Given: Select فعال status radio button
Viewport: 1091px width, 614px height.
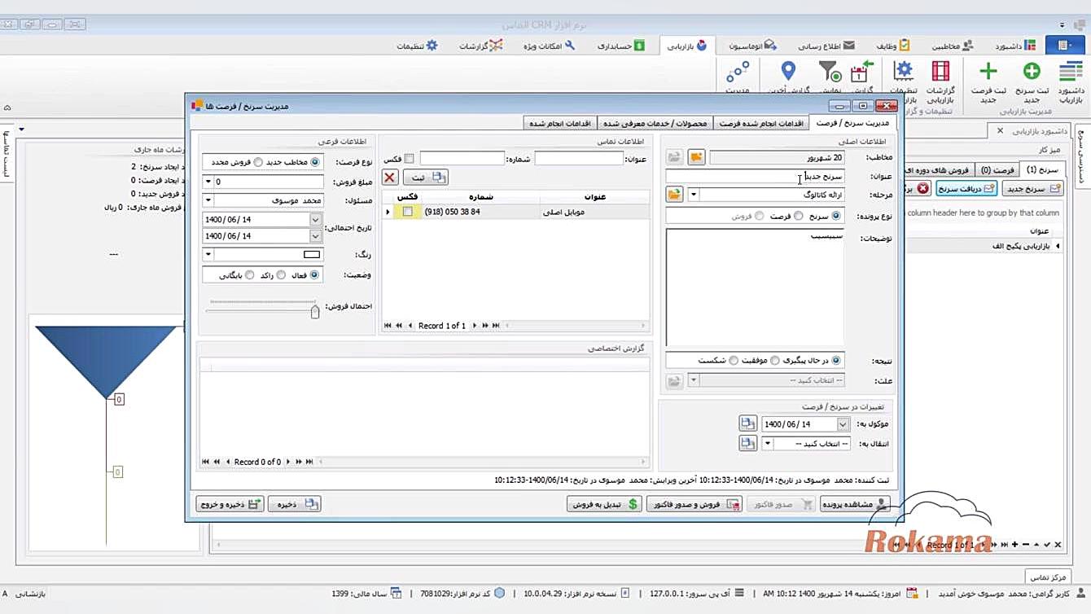Looking at the screenshot, I should point(315,275).
